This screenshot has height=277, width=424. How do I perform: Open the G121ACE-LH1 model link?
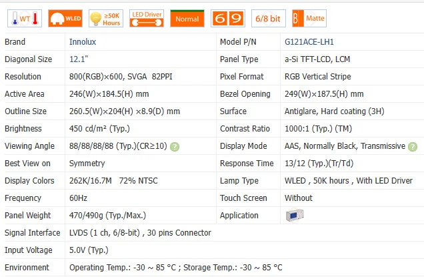[x=309, y=42]
